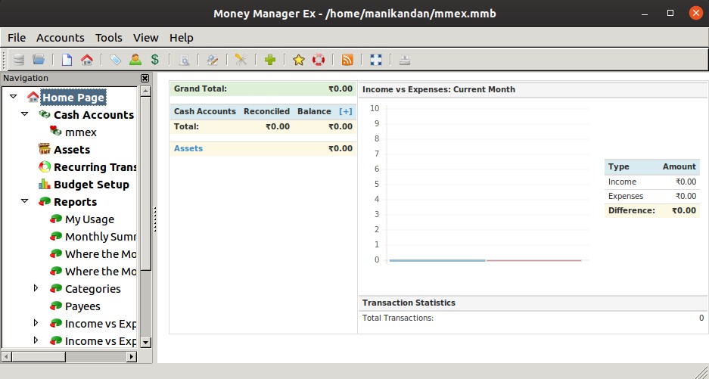The image size is (709, 379).
Task: Open the View menu
Action: pos(145,38)
